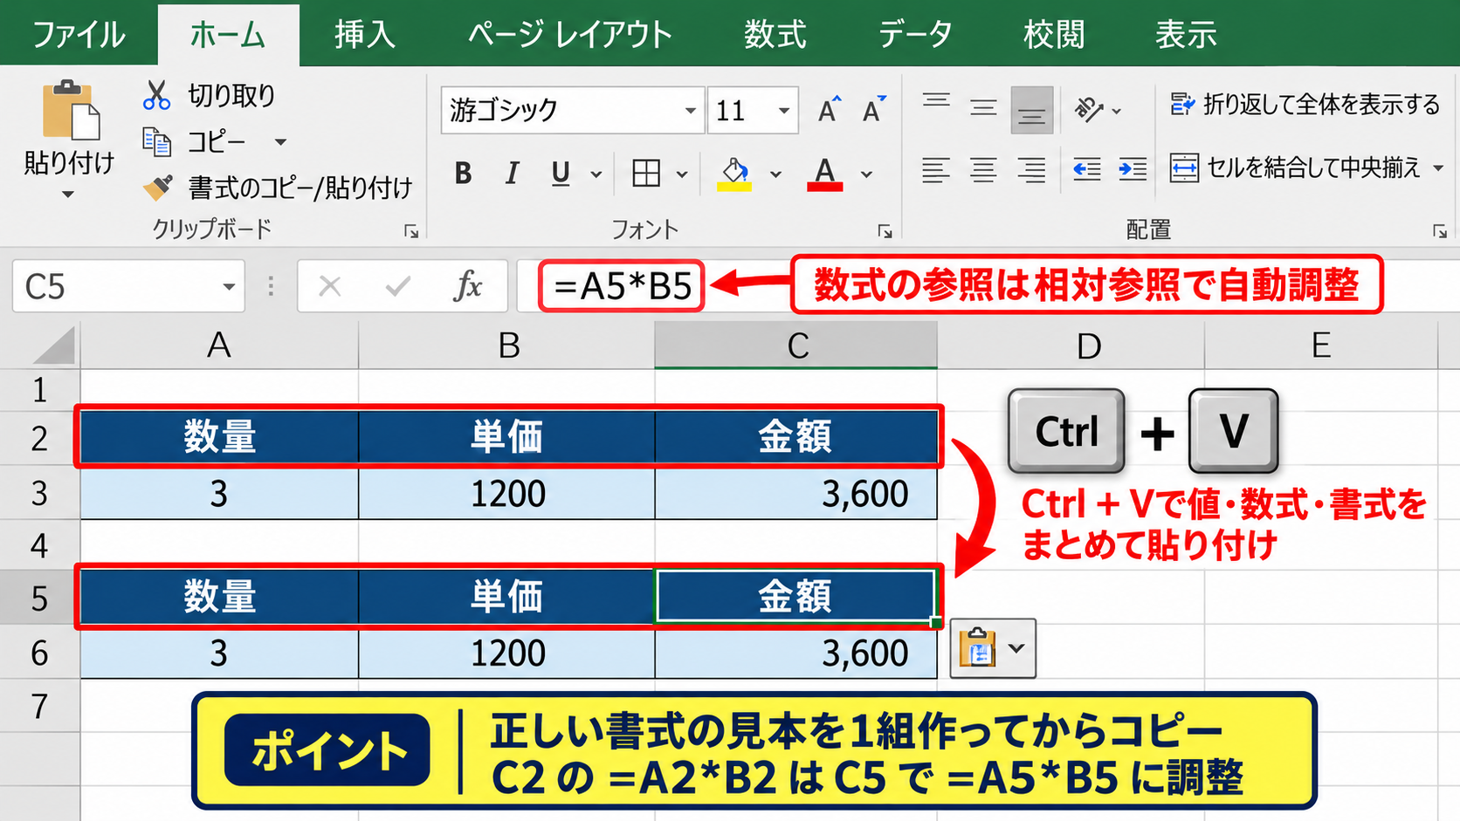The image size is (1460, 821).
Task: Open the font size 11 dropdown
Action: tap(784, 110)
